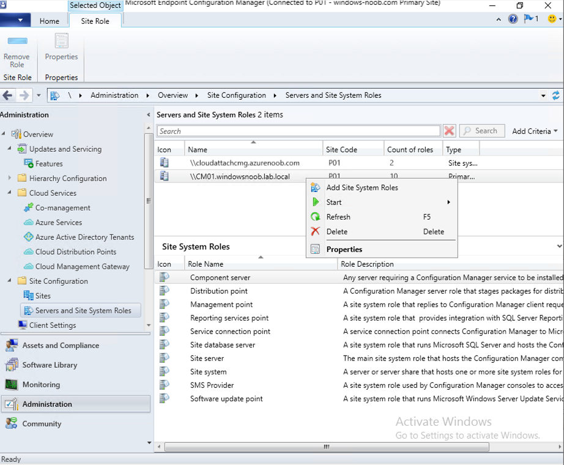Image resolution: width=564 pixels, height=465 pixels.
Task: Click the Management point role icon
Action: click(x=165, y=304)
